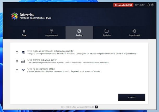
Task: Click the hard drive icon beside backup archive option
Action: pyautogui.click(x=23, y=61)
